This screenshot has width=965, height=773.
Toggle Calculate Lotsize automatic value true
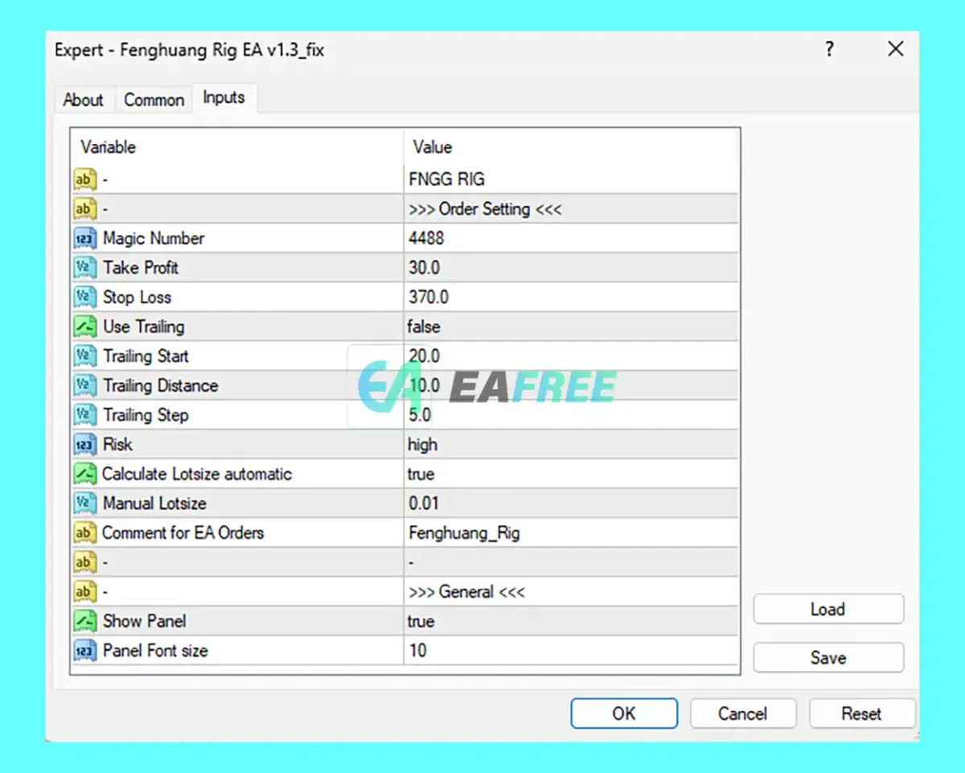(571, 474)
